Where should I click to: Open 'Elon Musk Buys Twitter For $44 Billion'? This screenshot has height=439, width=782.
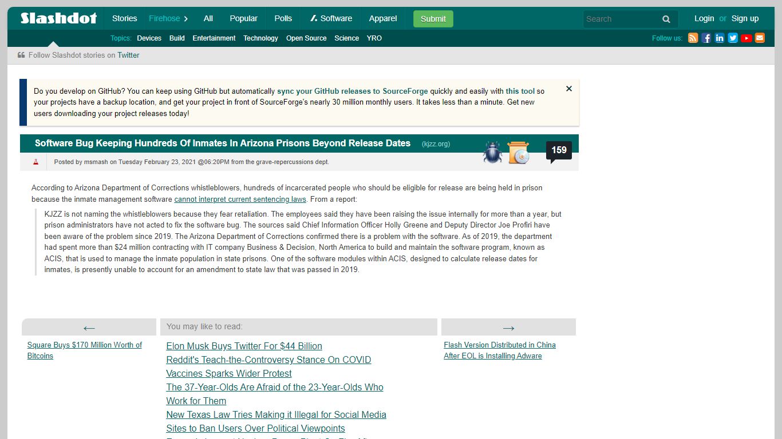pyautogui.click(x=244, y=346)
